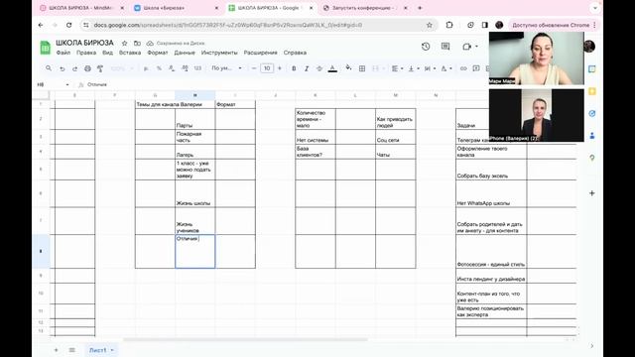Go back in browser history
This screenshot has width=635, height=357.
pos(41,25)
